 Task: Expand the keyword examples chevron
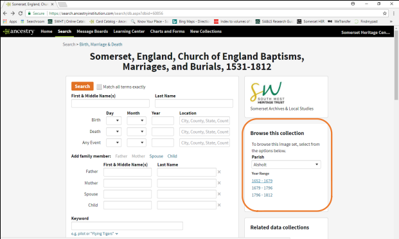tap(116, 233)
